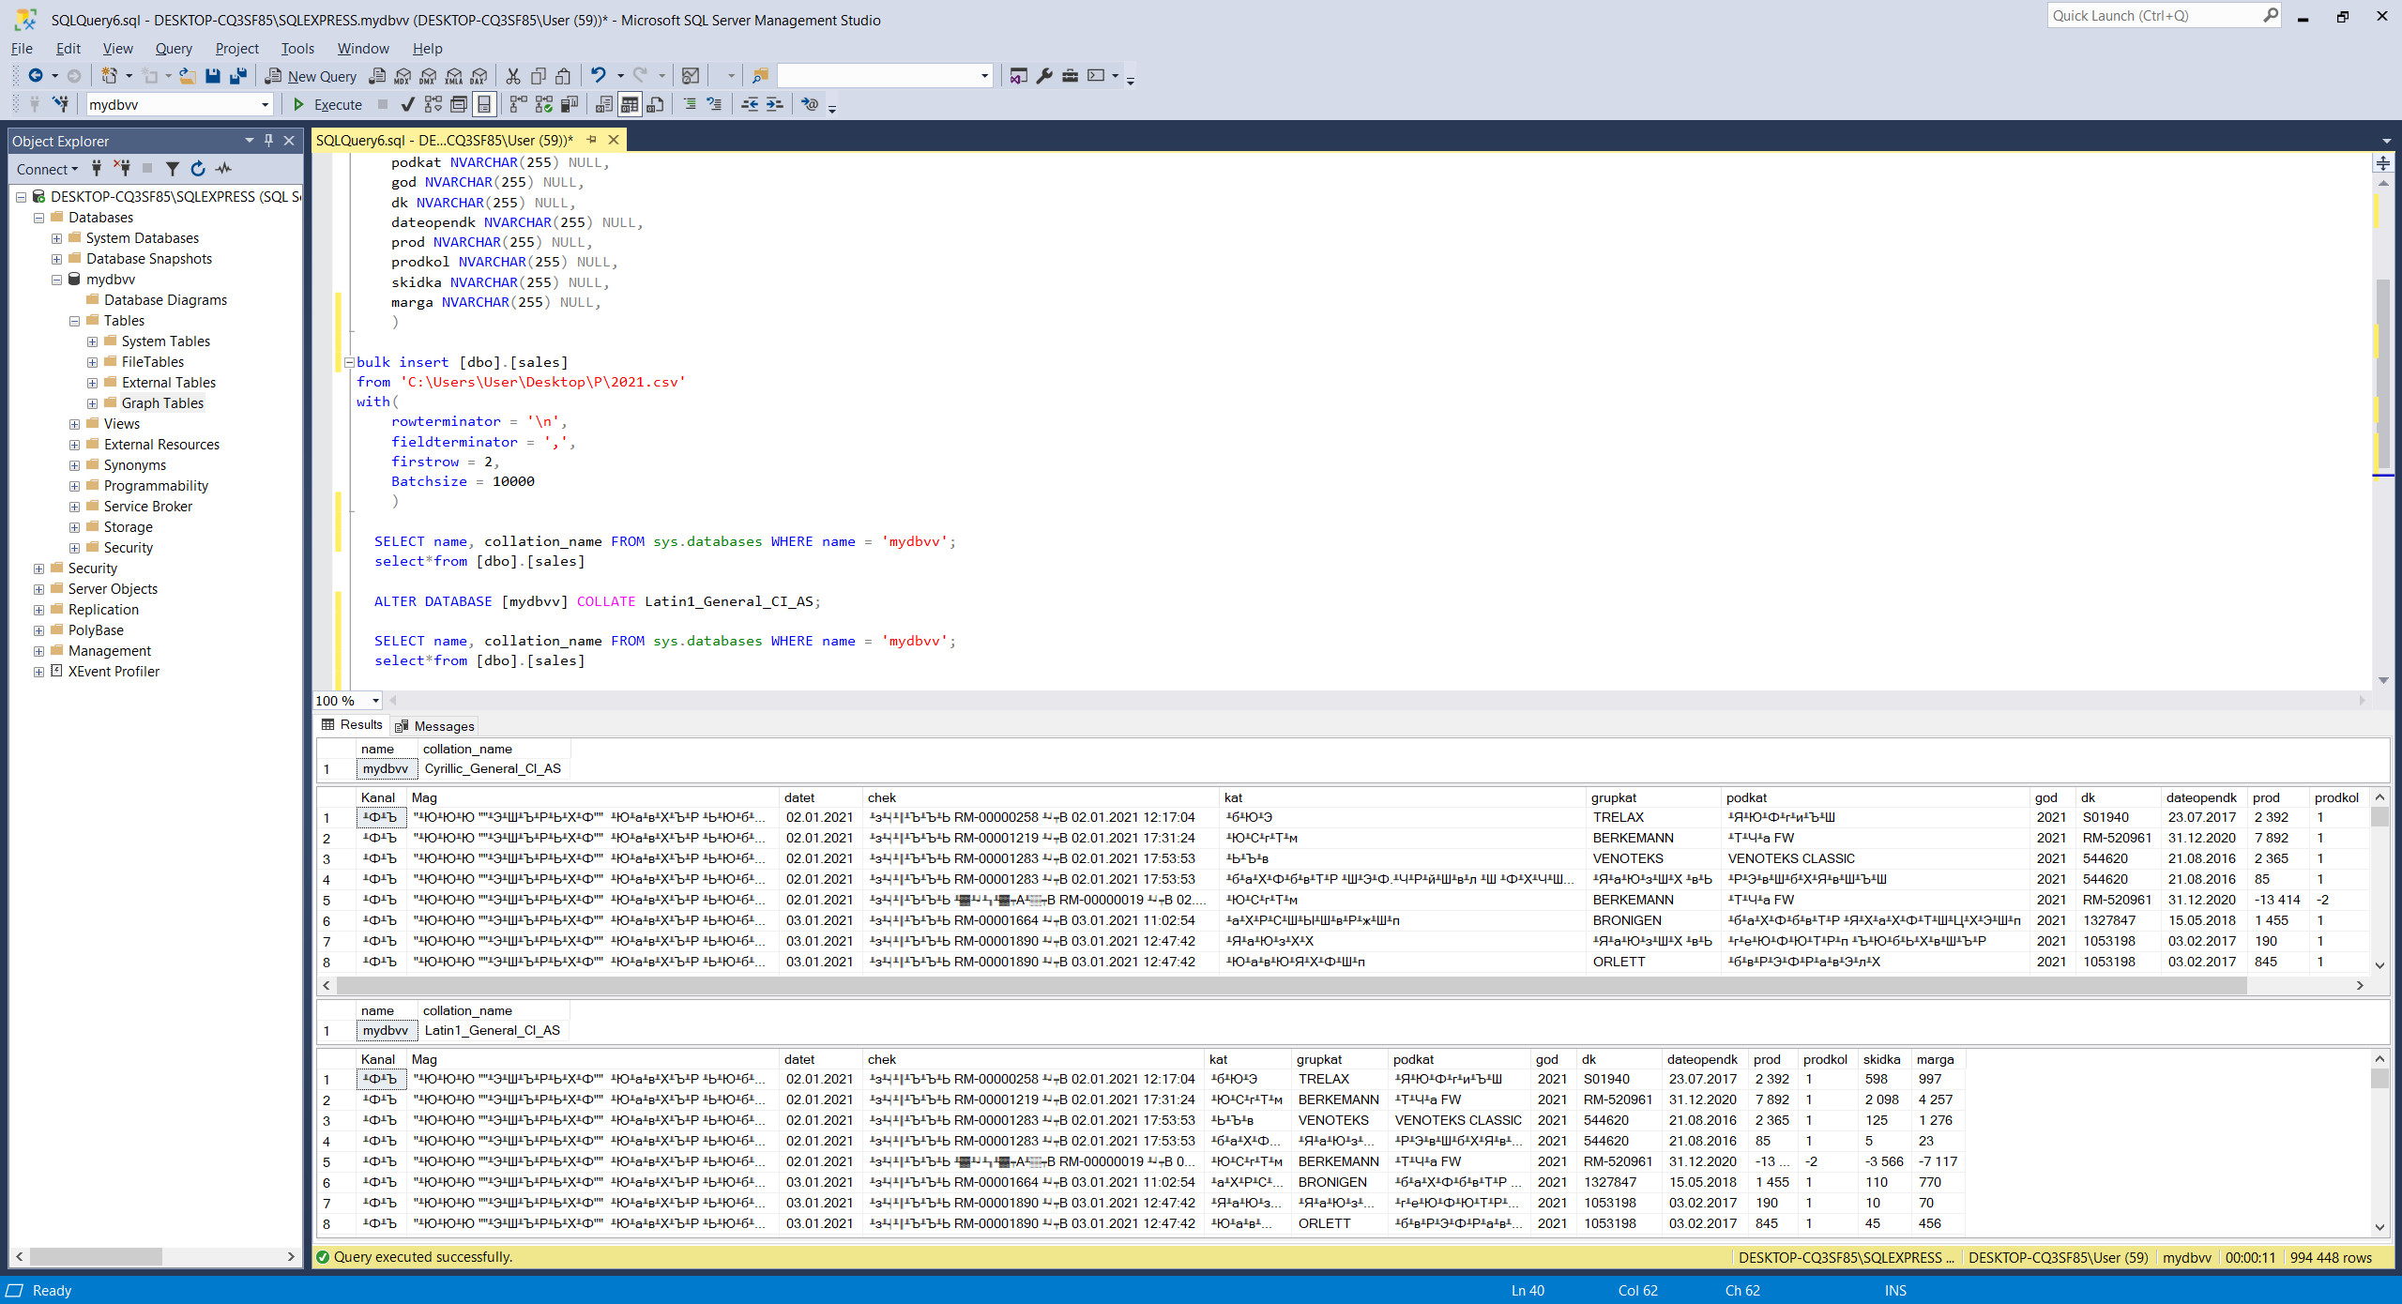2402x1304 pixels.
Task: Click the Undo arrow icon
Action: click(598, 75)
